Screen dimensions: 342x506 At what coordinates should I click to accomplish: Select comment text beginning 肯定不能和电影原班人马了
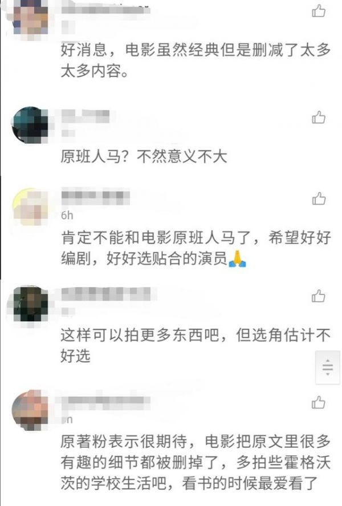click(196, 248)
